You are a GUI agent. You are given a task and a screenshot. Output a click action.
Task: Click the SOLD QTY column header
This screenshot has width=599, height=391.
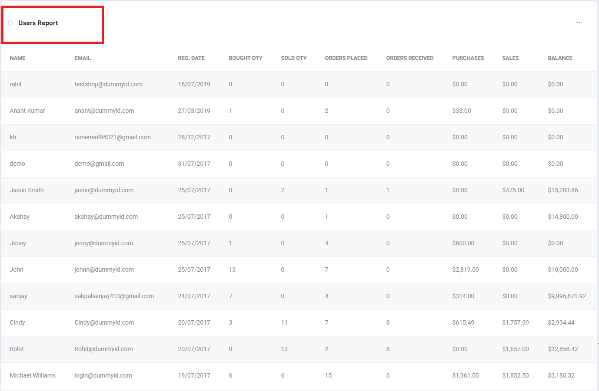point(294,58)
